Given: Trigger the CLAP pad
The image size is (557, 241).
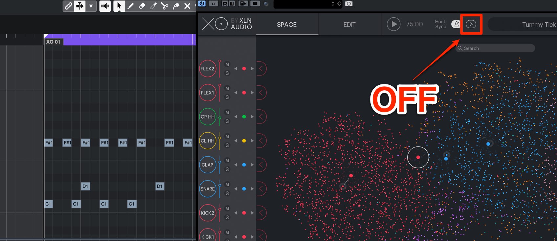Looking at the screenshot, I should (x=208, y=165).
